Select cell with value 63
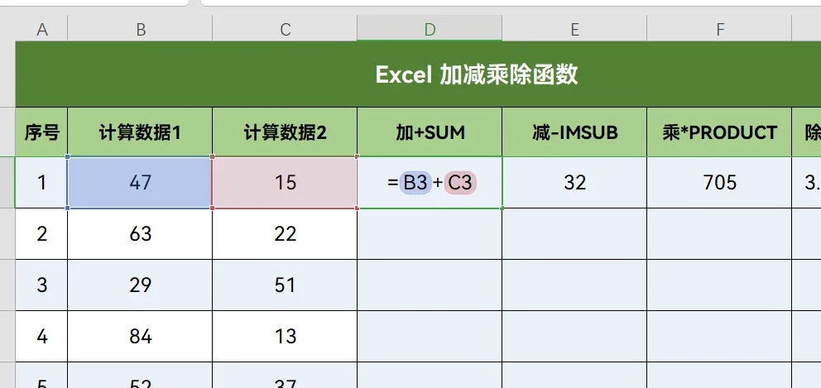 [140, 233]
